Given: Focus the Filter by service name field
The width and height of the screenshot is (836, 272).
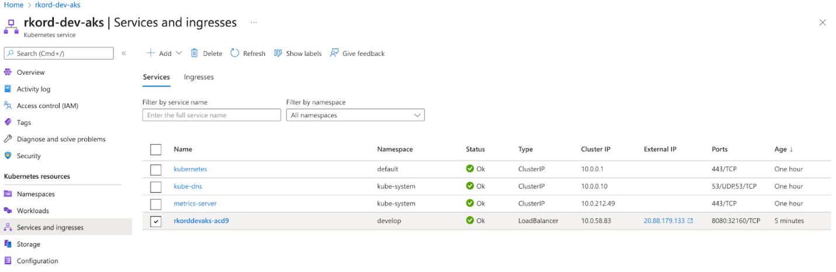Looking at the screenshot, I should click(211, 115).
